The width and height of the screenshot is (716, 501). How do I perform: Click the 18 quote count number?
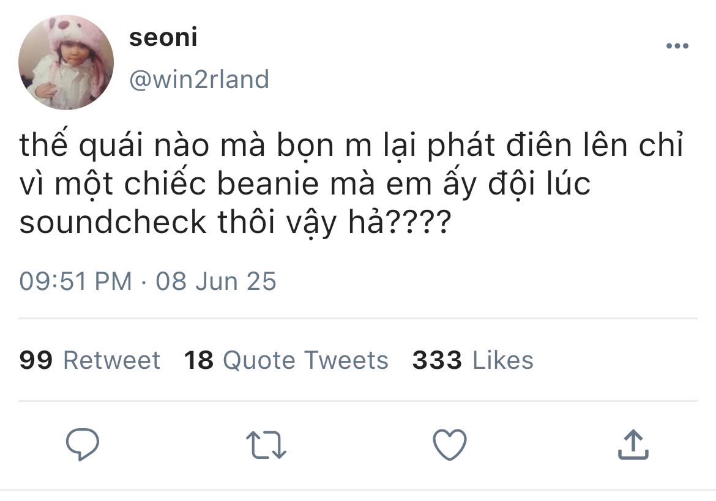[199, 360]
